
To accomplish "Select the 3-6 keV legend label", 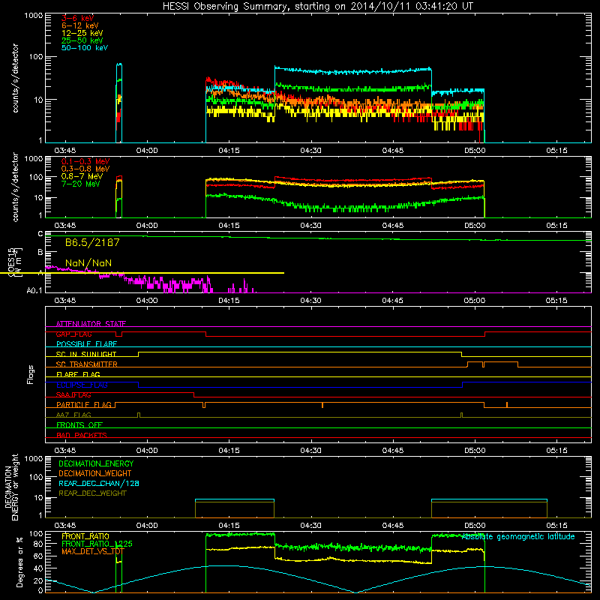I will coord(78,18).
